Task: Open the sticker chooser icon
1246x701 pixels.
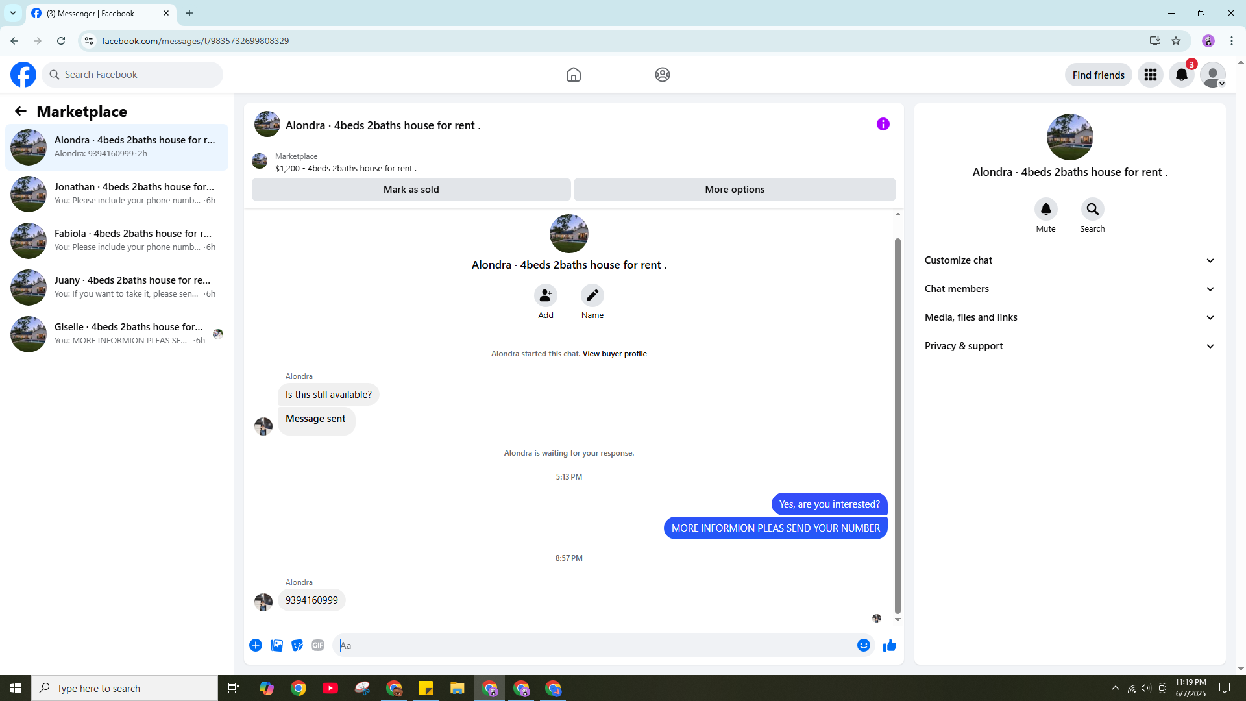Action: [x=297, y=645]
